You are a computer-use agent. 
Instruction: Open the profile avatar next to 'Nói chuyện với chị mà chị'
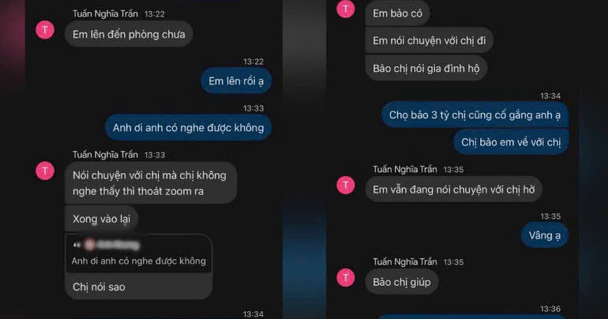[45, 171]
